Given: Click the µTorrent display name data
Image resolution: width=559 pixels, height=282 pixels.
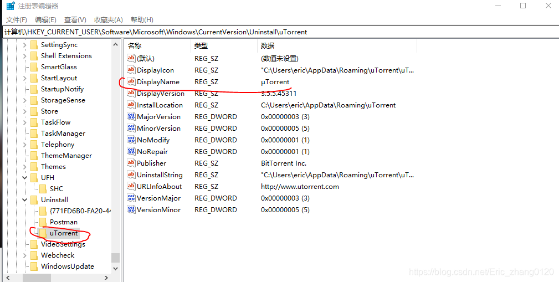Looking at the screenshot, I should click(275, 81).
